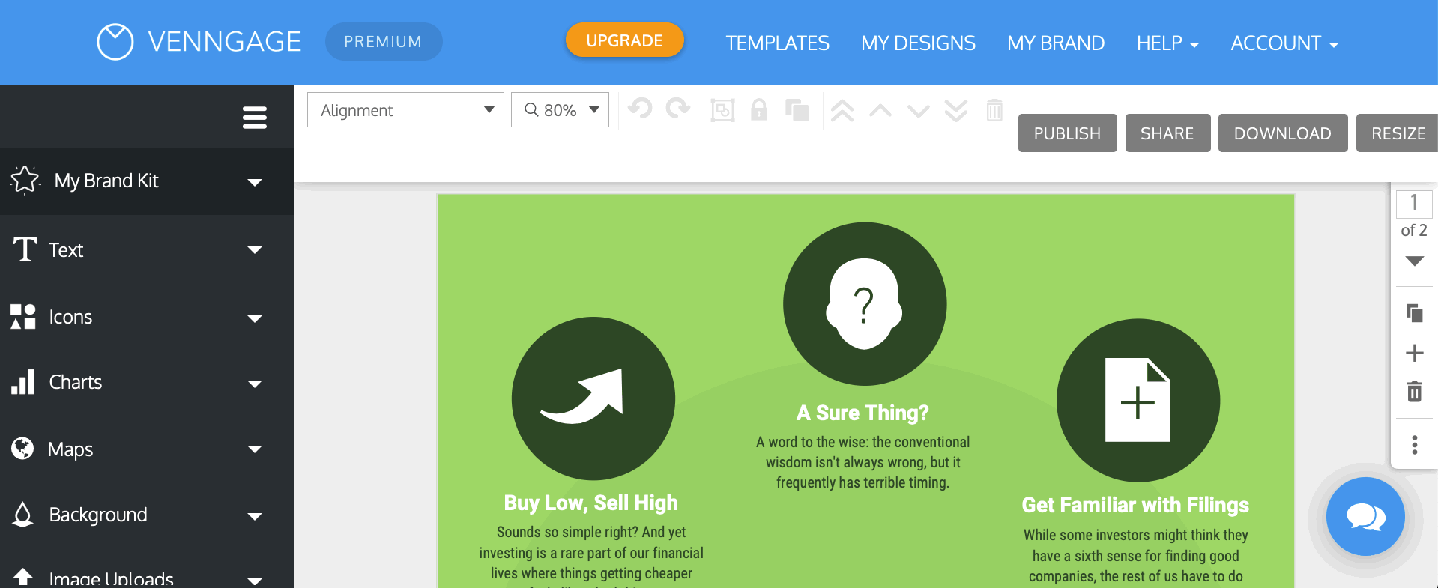Open the blue chat support bubble
Screen dimensions: 1438x588
(1365, 517)
